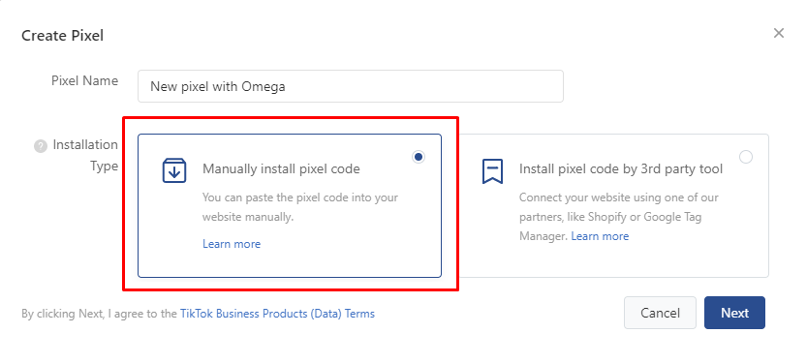Click the 'Create Pixel' dialog title
The height and width of the screenshot is (364, 807).
click(62, 36)
